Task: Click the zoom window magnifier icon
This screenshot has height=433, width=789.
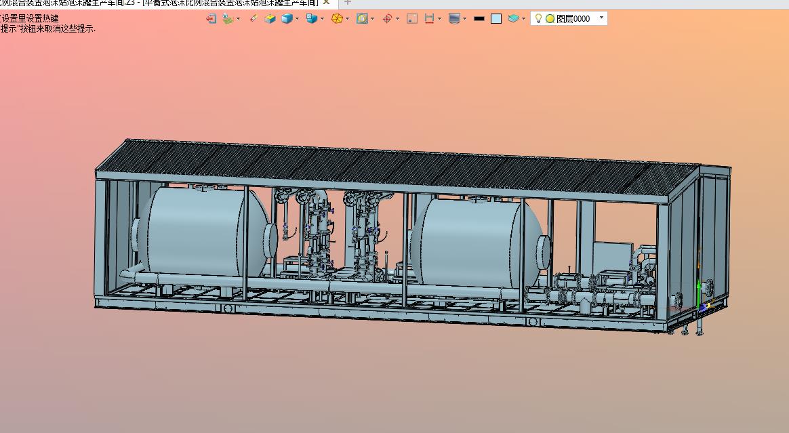Action: coord(362,18)
